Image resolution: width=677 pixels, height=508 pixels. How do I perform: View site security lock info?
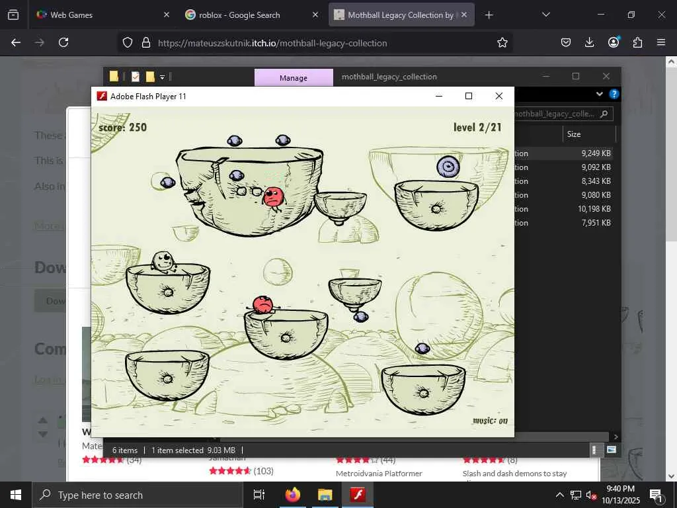coord(146,43)
